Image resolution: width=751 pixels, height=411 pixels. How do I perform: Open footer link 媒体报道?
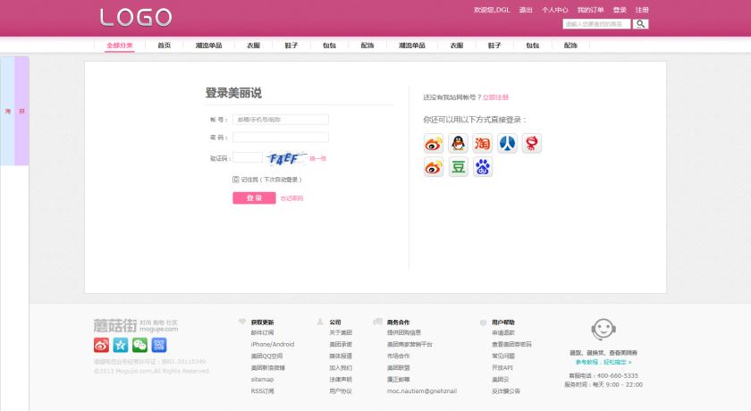341,356
